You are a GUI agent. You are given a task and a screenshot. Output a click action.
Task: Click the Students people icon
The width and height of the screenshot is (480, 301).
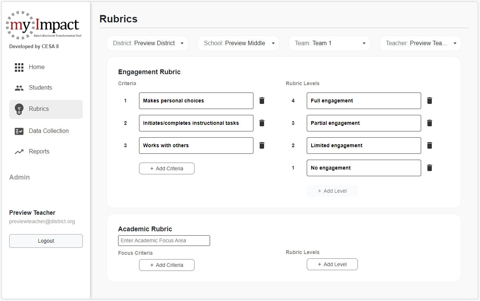click(x=19, y=88)
